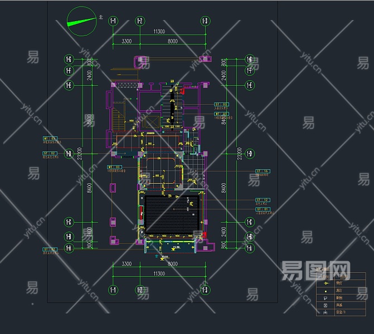
Task: Select right-side grid bubble 1-F
Action: tap(250, 71)
